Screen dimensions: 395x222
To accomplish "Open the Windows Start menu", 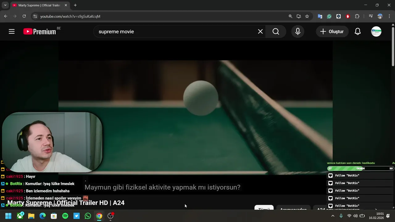I will tap(8, 216).
